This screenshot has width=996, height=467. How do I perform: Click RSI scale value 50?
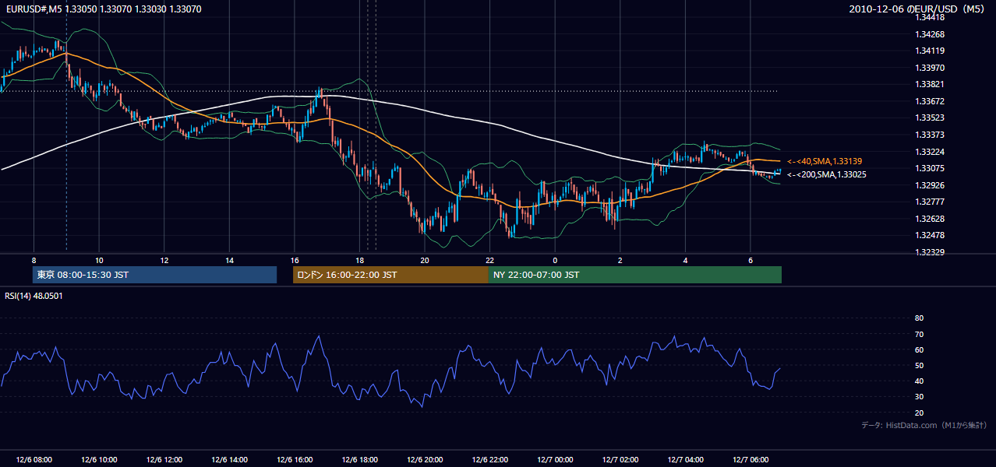click(919, 365)
